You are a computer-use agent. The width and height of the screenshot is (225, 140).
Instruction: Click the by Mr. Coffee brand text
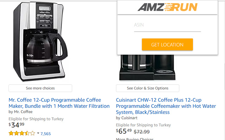click(x=20, y=112)
